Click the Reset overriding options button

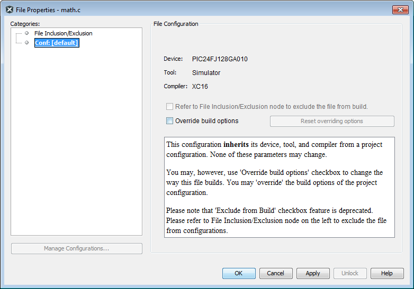(x=332, y=121)
